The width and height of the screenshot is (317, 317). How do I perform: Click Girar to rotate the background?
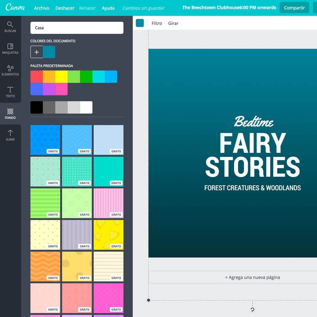click(x=173, y=23)
